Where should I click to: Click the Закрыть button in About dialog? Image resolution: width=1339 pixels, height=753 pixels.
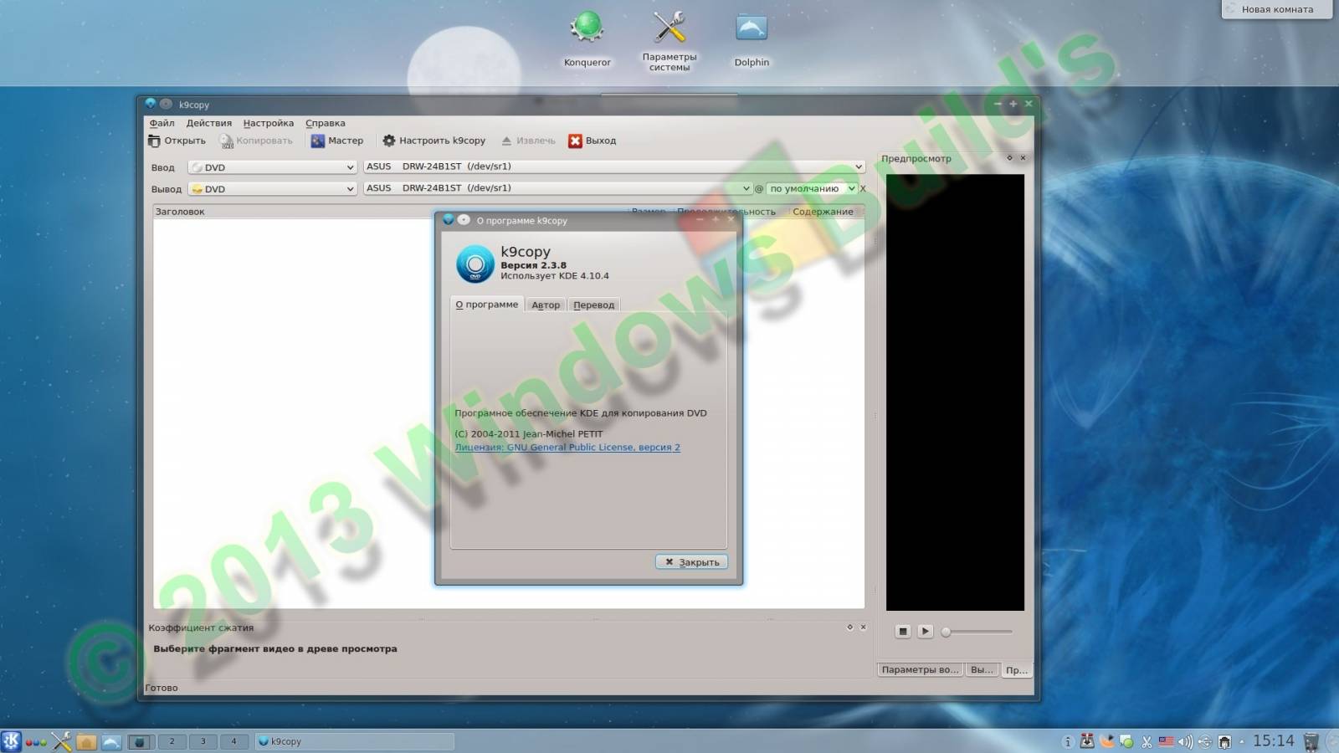[x=691, y=562]
